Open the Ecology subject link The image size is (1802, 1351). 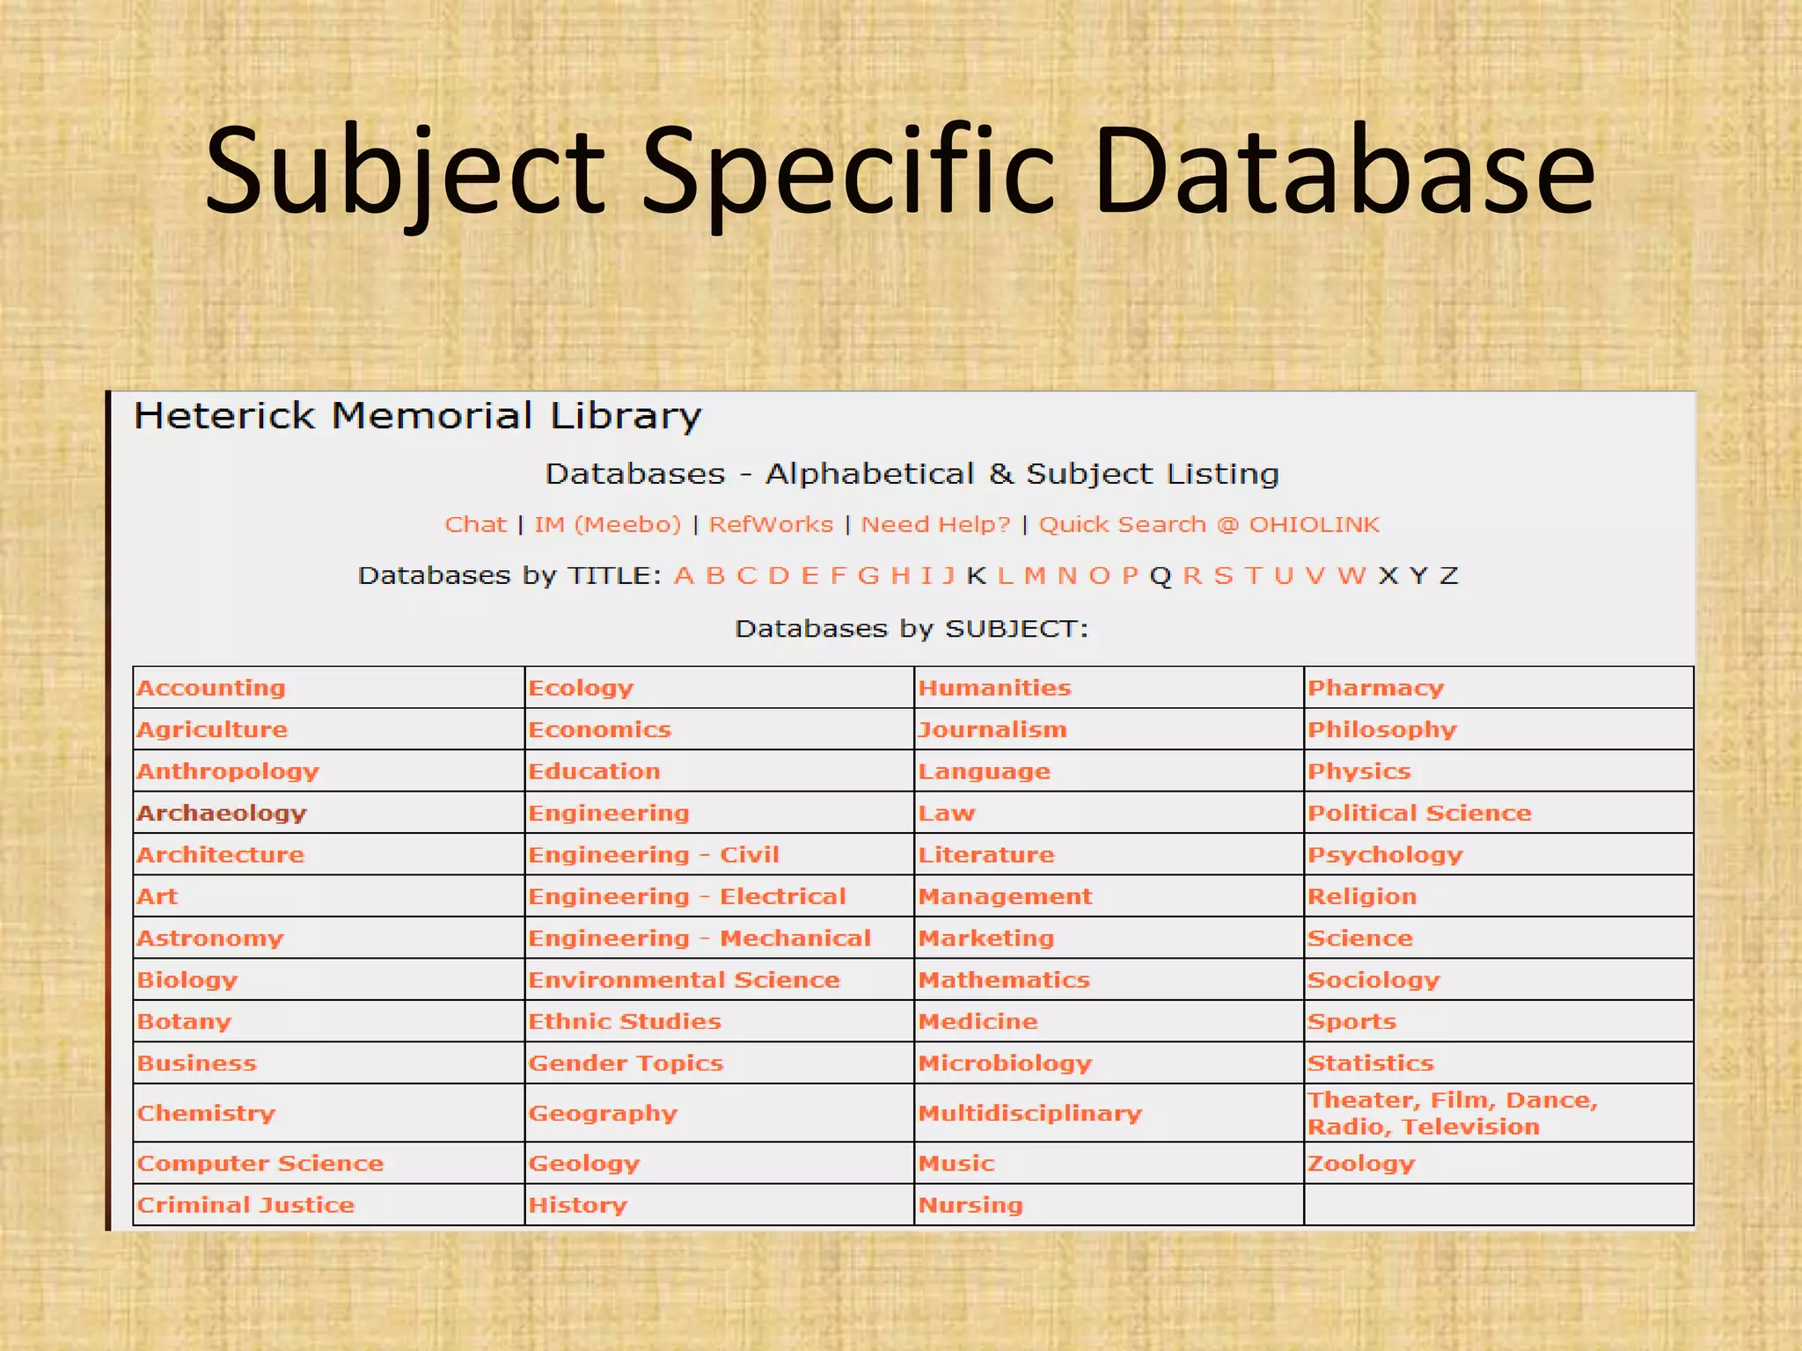[581, 689]
